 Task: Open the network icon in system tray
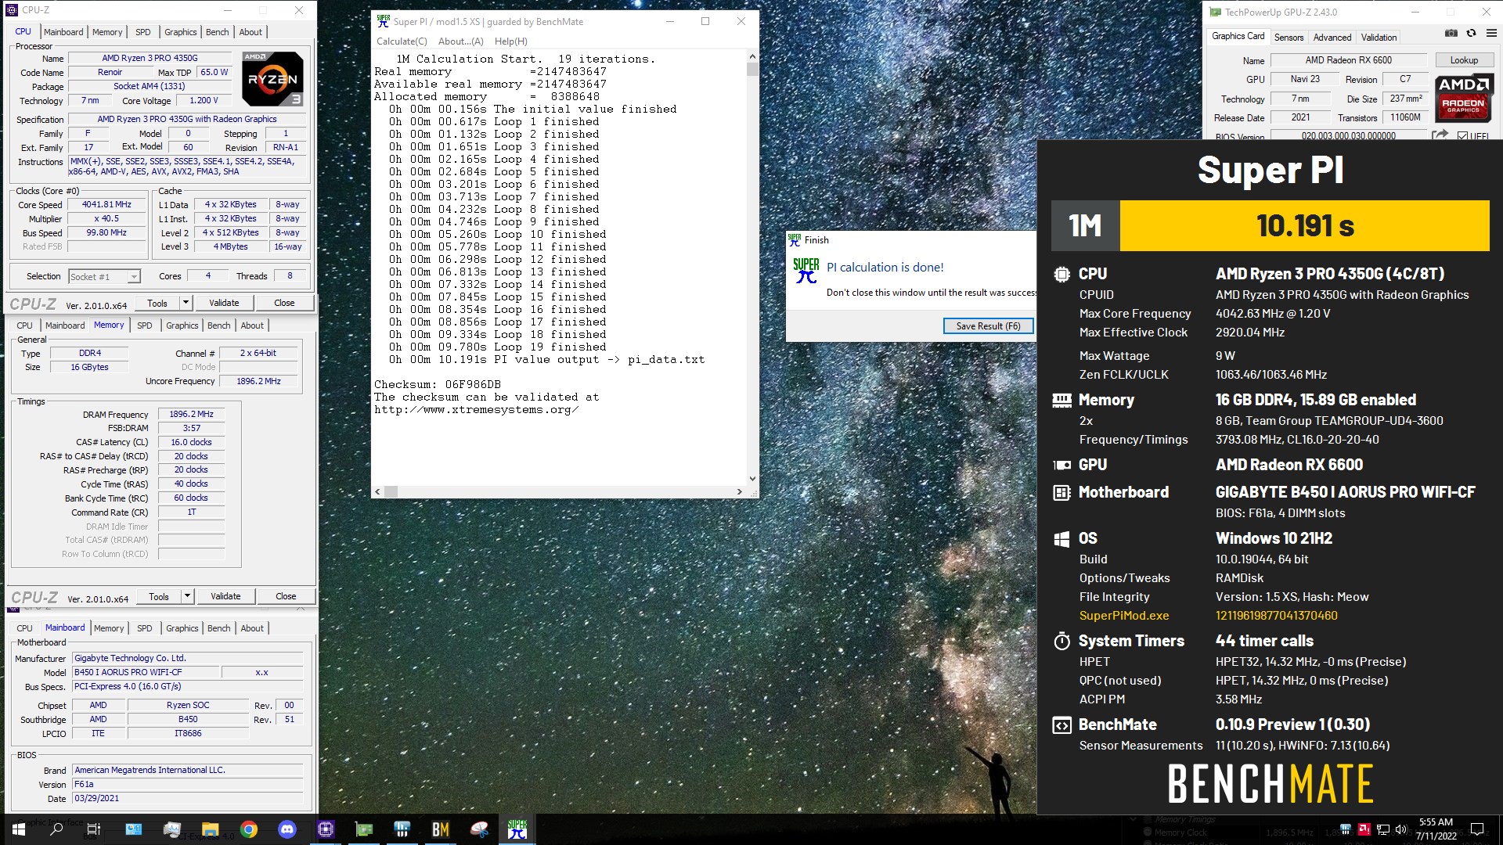(x=1382, y=829)
